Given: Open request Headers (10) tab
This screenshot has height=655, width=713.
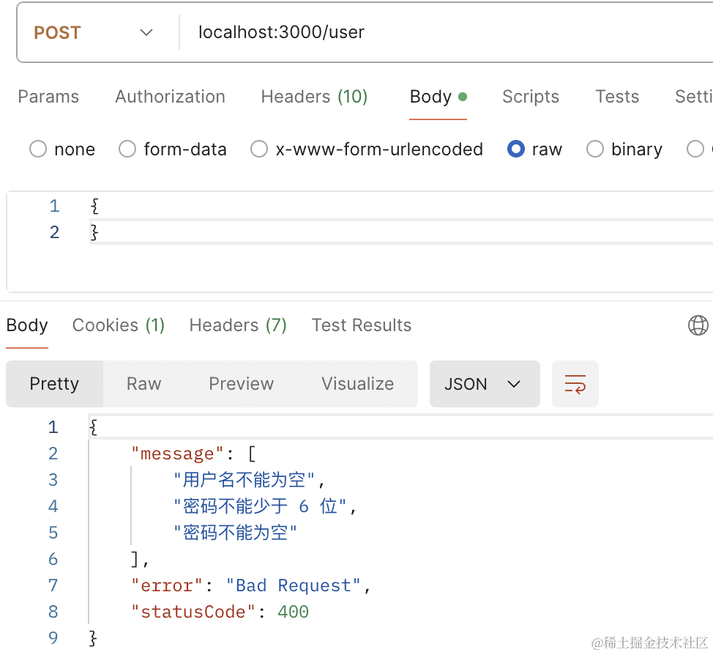Looking at the screenshot, I should [314, 97].
